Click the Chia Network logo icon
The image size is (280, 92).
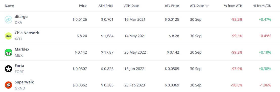pos(8,36)
